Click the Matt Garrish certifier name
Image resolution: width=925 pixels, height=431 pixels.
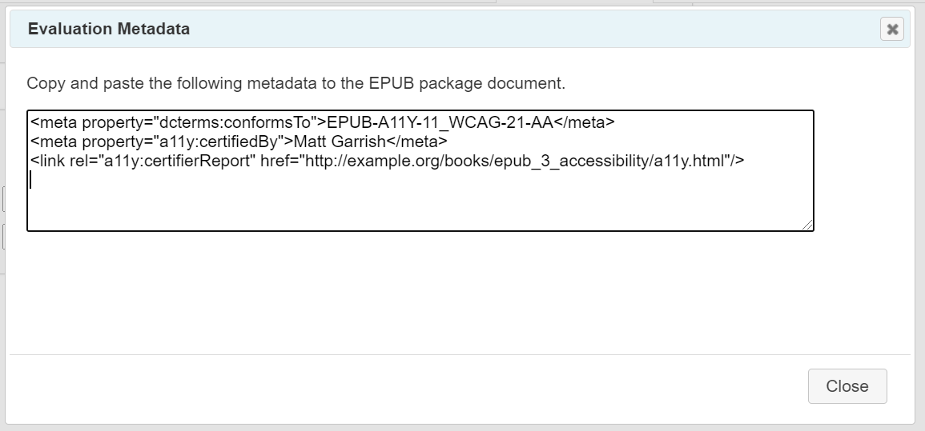pos(340,142)
